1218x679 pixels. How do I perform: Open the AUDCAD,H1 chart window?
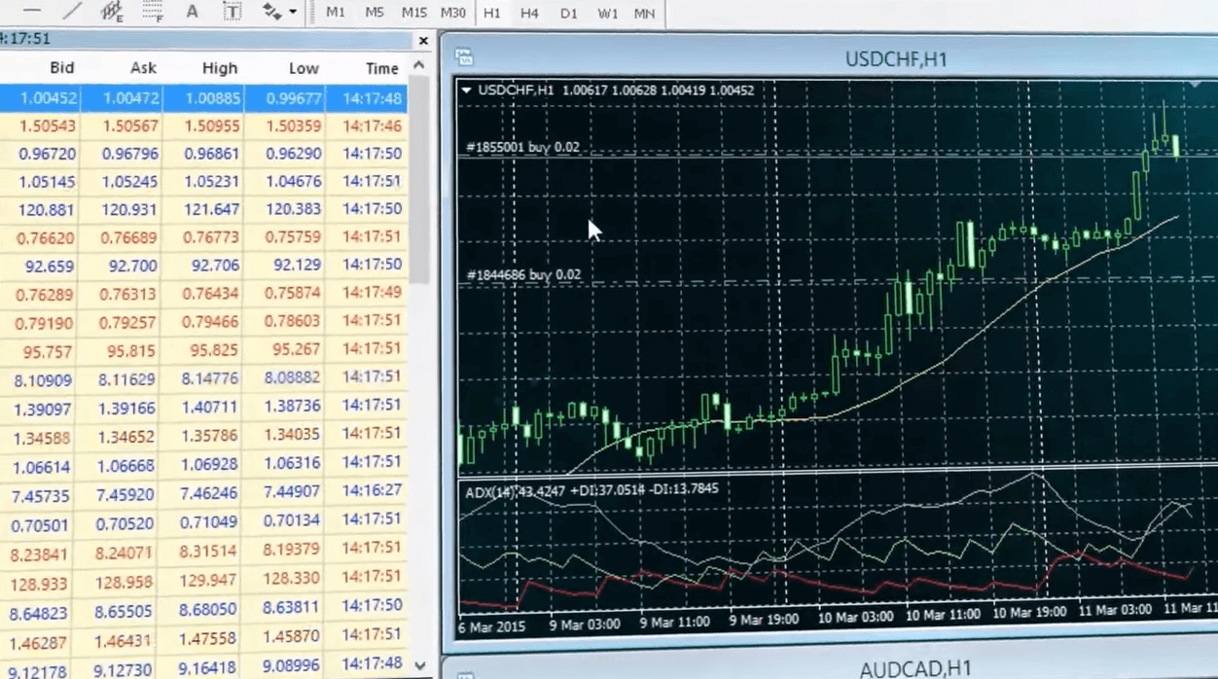tap(913, 669)
